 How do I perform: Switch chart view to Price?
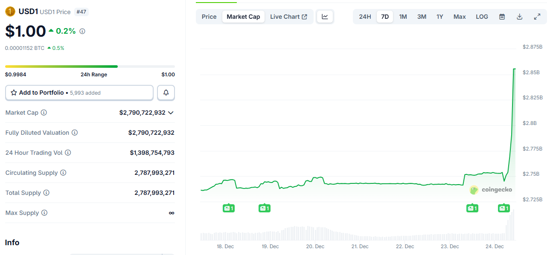click(x=209, y=16)
